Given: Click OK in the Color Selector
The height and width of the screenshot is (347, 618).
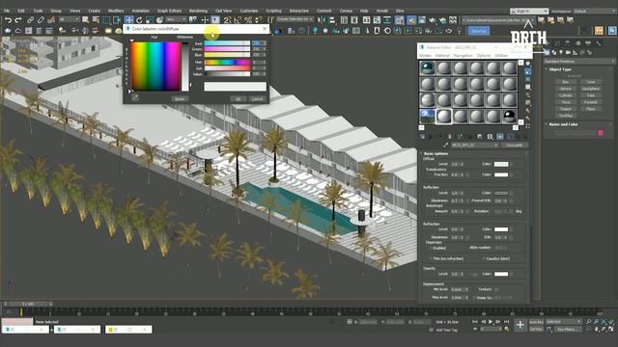Looking at the screenshot, I should pyautogui.click(x=239, y=99).
